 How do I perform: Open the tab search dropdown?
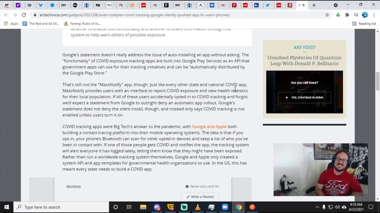[x=336, y=5]
